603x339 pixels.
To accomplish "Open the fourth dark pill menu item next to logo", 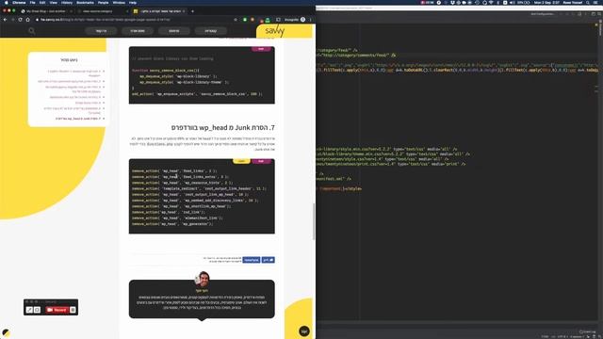I will 211,31.
